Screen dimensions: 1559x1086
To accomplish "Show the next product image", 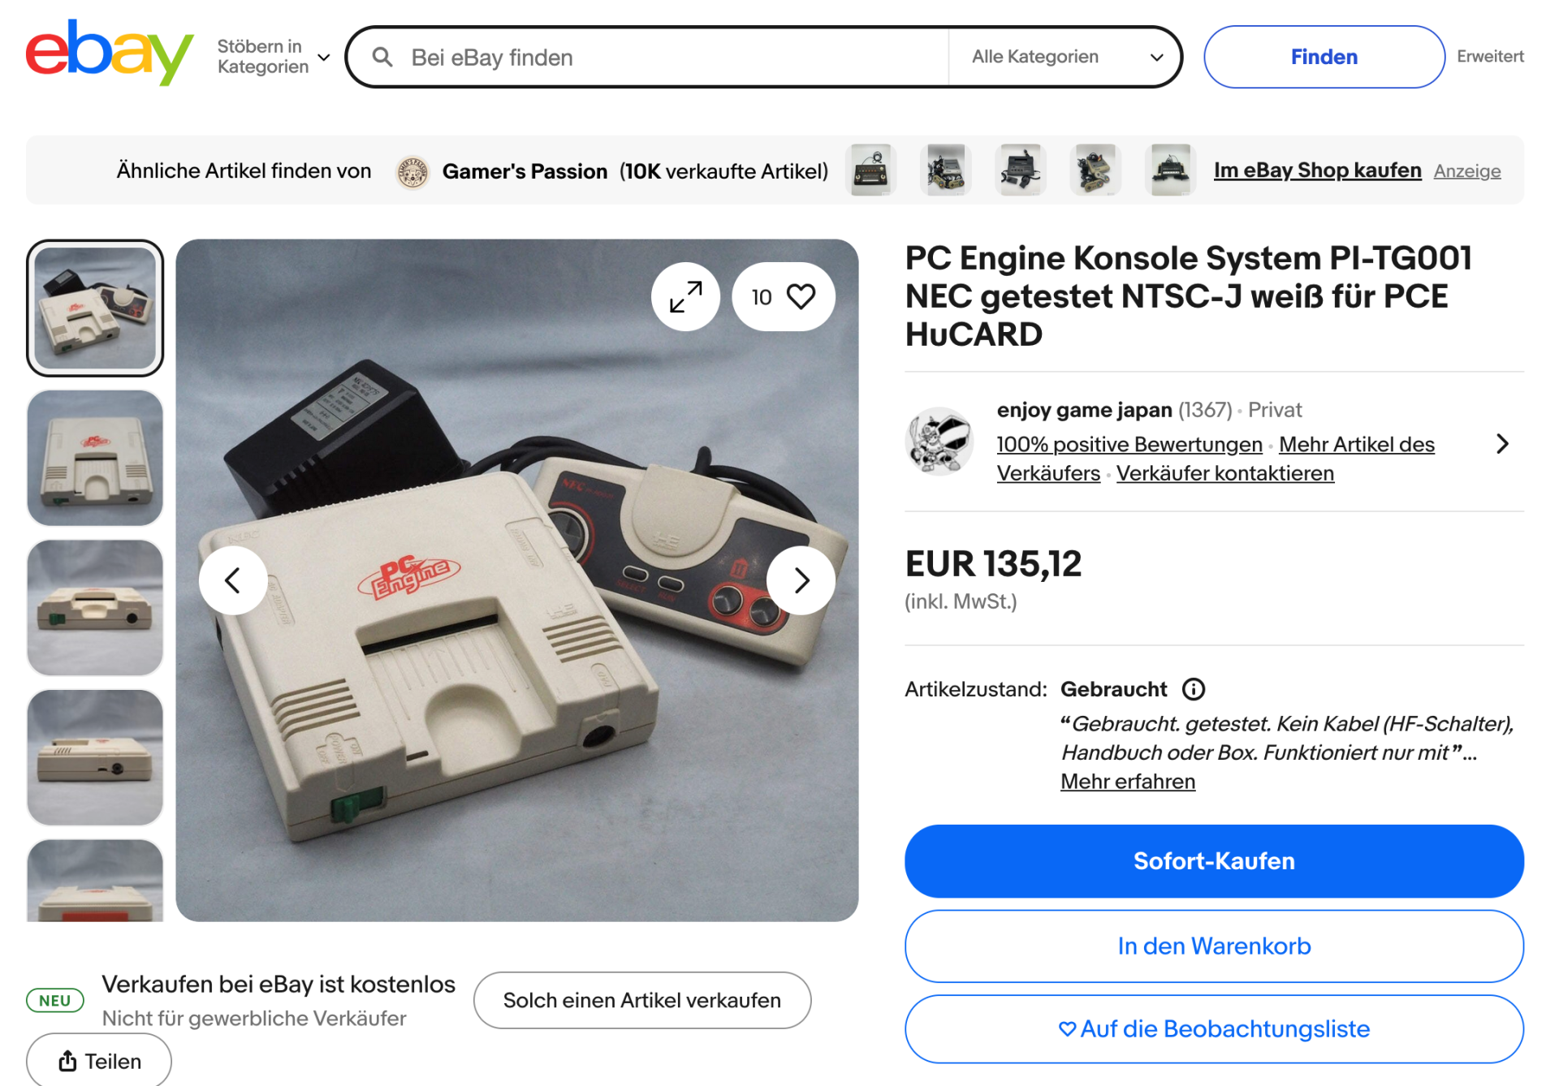I will (x=801, y=580).
